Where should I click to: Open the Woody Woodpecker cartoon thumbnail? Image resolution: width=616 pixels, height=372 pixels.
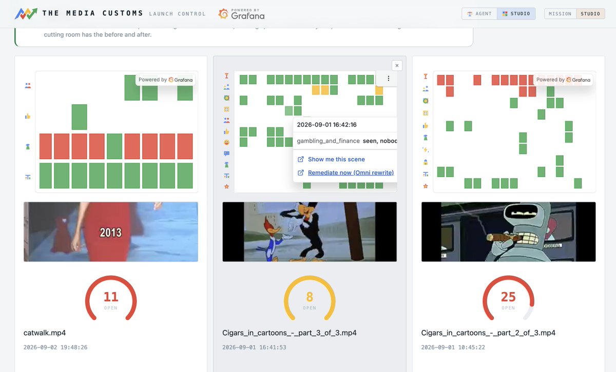[x=310, y=232]
